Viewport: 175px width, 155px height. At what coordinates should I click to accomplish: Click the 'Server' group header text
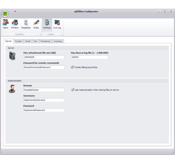coord(11,48)
